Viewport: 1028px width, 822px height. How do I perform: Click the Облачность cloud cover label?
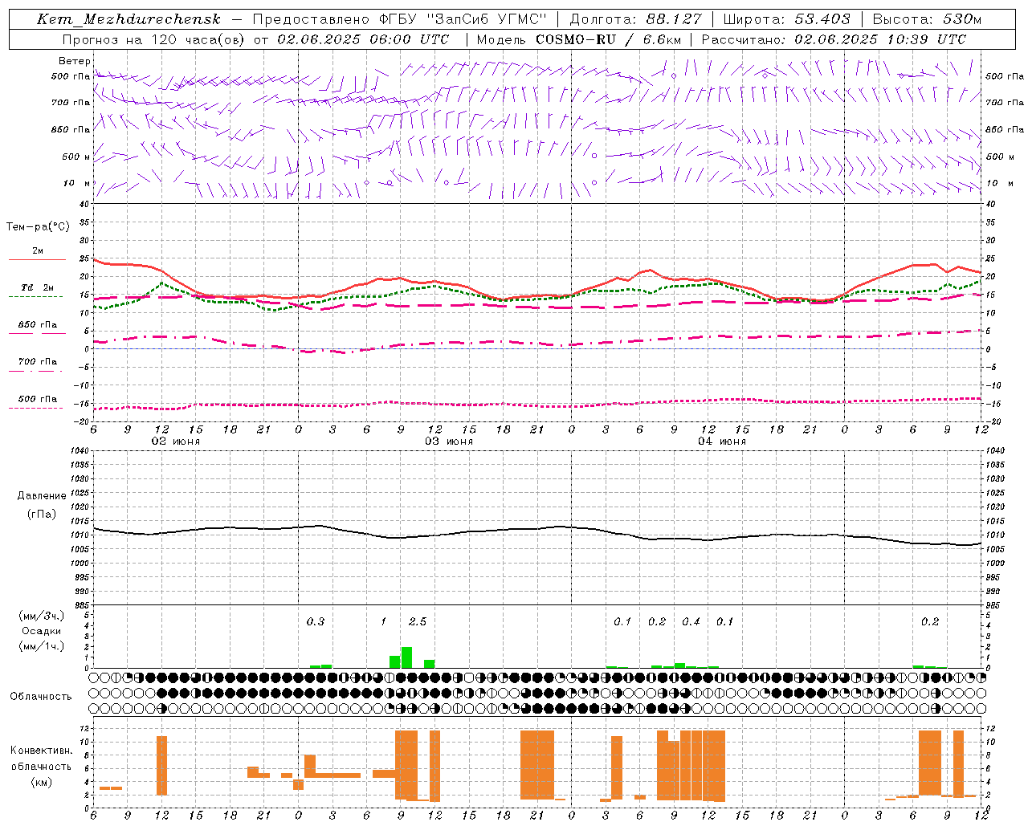[41, 696]
